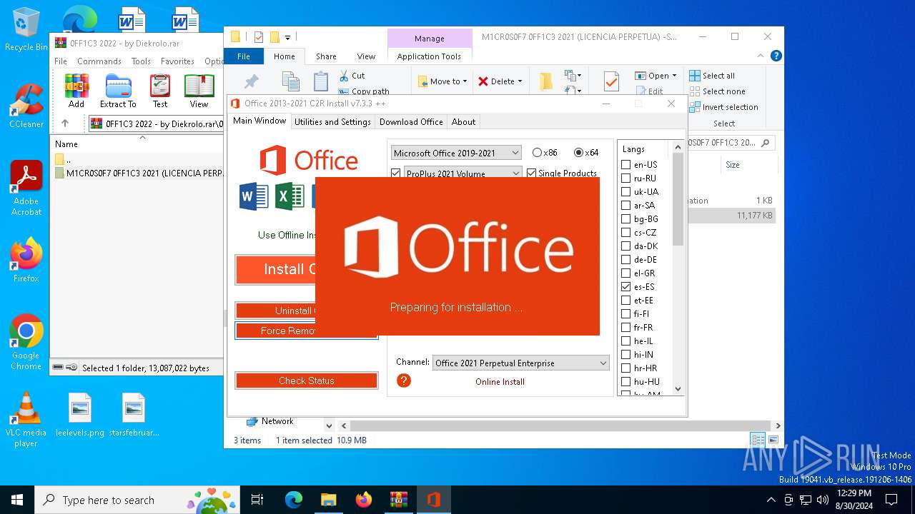Expand Delete dropdown in ribbon
The width and height of the screenshot is (915, 514).
coord(520,81)
